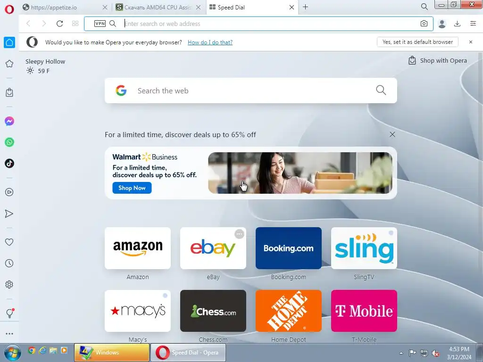Click the forward navigation arrow
The height and width of the screenshot is (362, 483).
(44, 24)
